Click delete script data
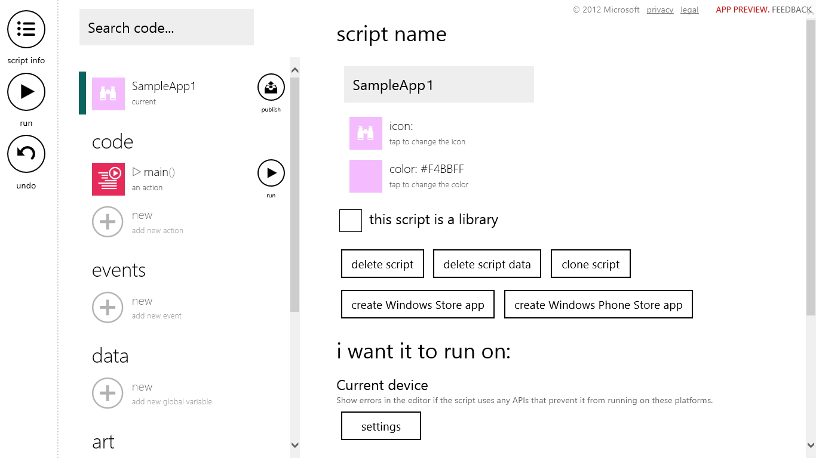Viewport: 816px width, 458px height. (486, 263)
